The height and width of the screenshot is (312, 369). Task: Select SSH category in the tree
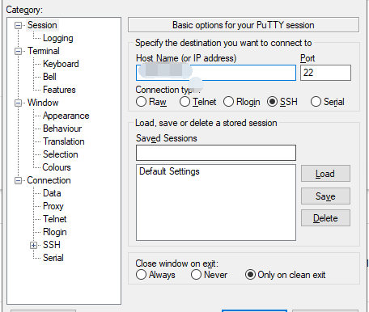coord(52,245)
